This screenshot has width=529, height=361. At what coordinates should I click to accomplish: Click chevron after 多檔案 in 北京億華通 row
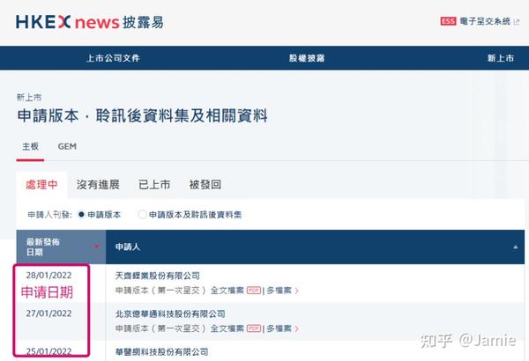(296, 328)
